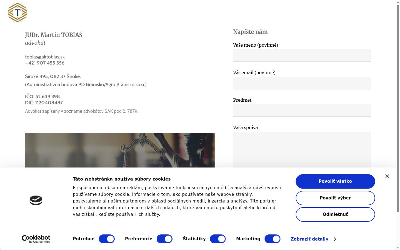Image resolution: width=400 pixels, height=250 pixels.
Task: Select the heading JUDr. Martin TOBIAŠ
Action: pos(54,35)
